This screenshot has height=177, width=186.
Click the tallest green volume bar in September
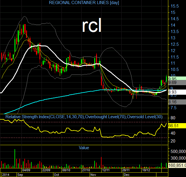[15, 158]
